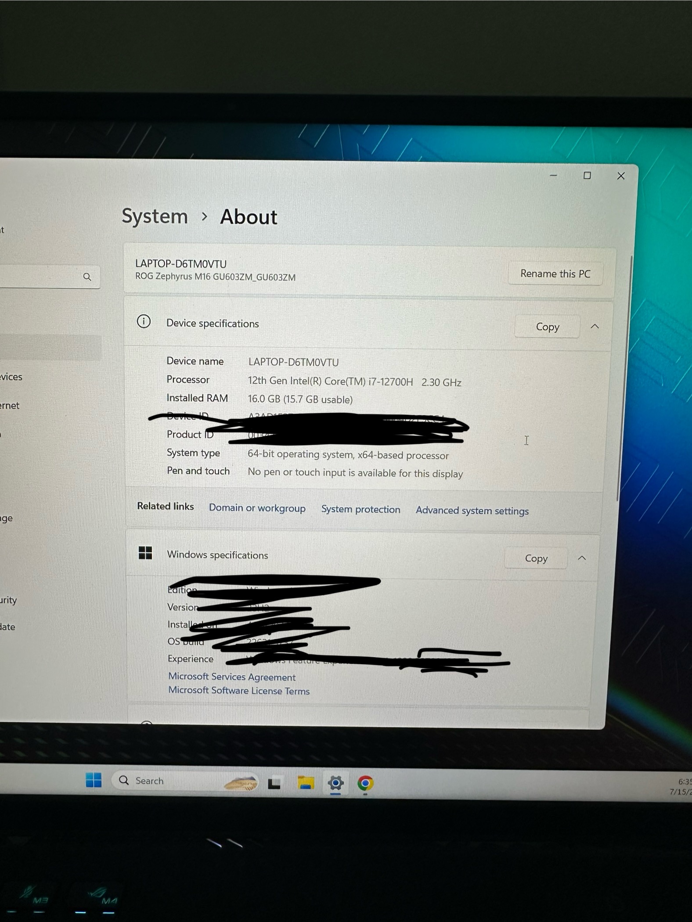Collapse the Windows specifications section

(x=582, y=558)
